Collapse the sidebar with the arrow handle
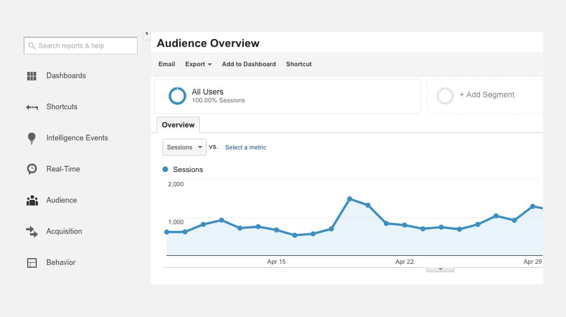Screen dimensions: 566x317 pyautogui.click(x=146, y=35)
